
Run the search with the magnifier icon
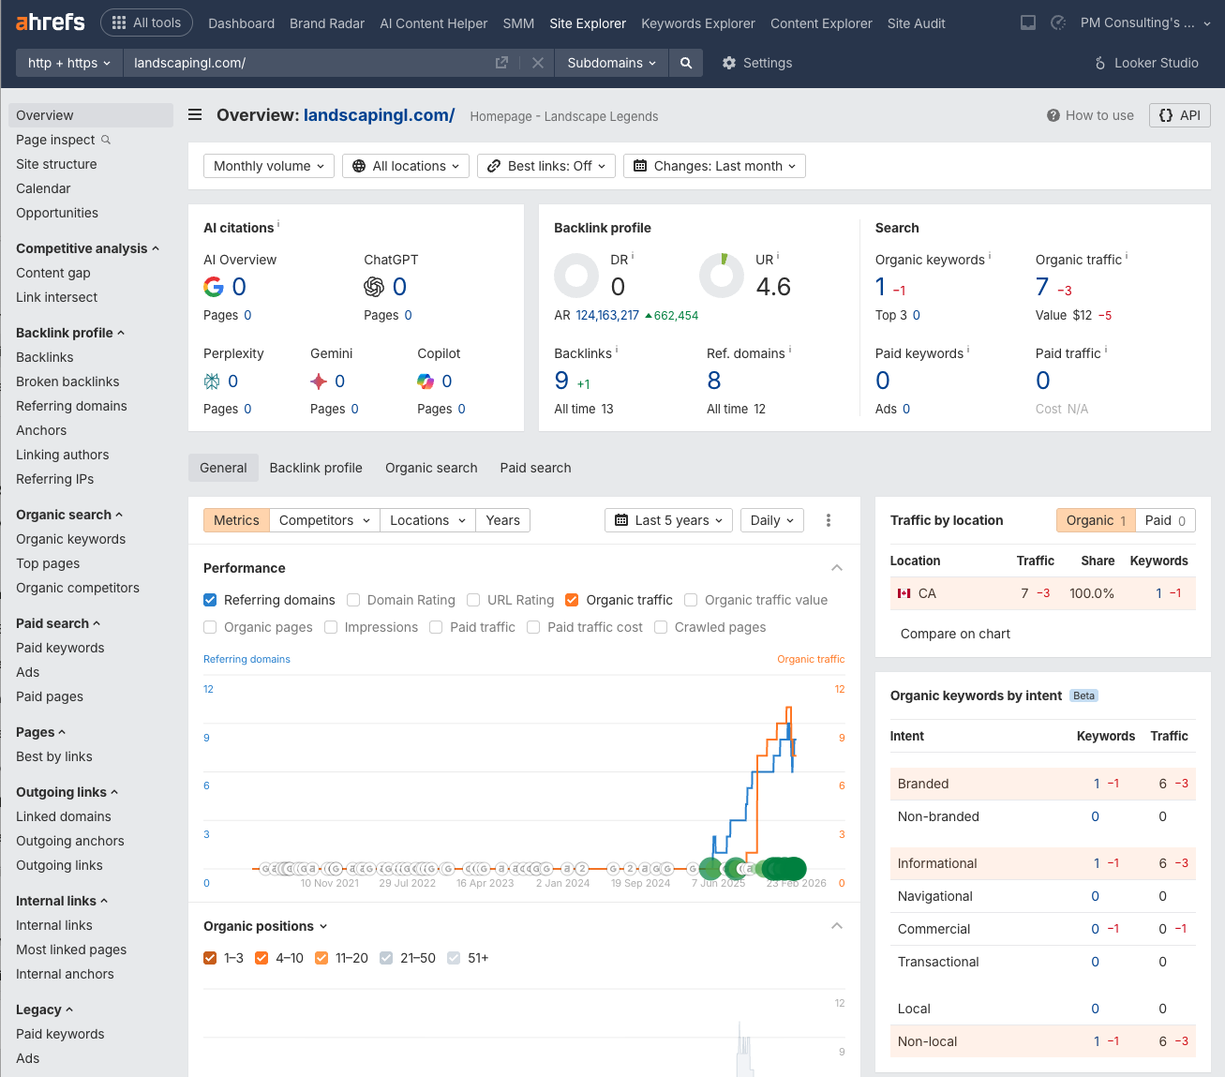click(x=685, y=63)
